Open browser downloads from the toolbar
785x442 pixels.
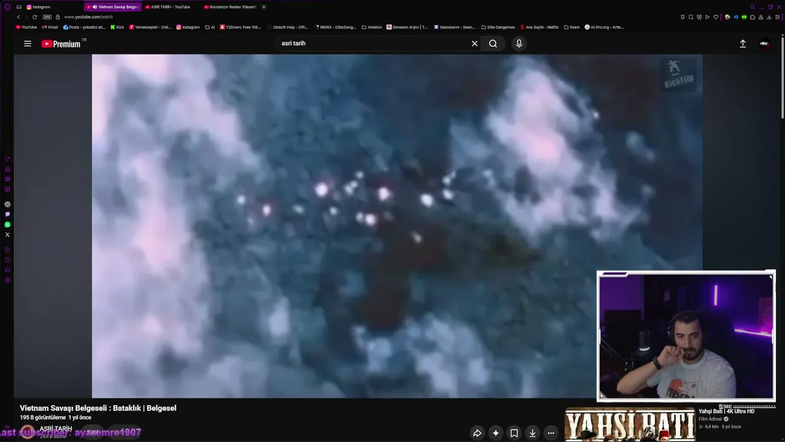point(769,17)
